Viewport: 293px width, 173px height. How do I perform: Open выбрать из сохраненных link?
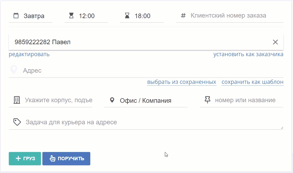pyautogui.click(x=182, y=82)
